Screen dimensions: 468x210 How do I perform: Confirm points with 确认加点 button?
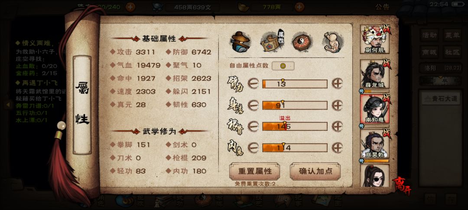(315, 171)
